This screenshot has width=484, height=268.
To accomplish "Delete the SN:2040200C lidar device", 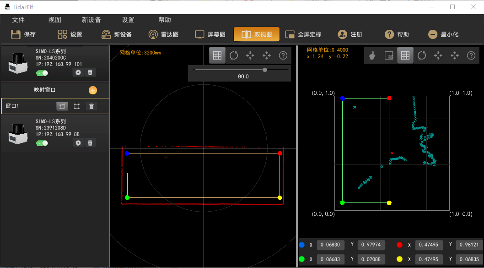I will coord(91,72).
